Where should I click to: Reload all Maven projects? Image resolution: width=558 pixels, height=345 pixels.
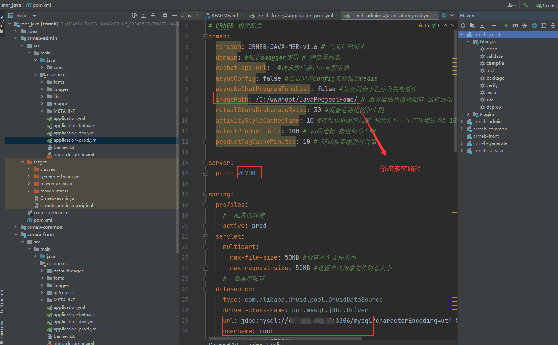click(x=463, y=25)
